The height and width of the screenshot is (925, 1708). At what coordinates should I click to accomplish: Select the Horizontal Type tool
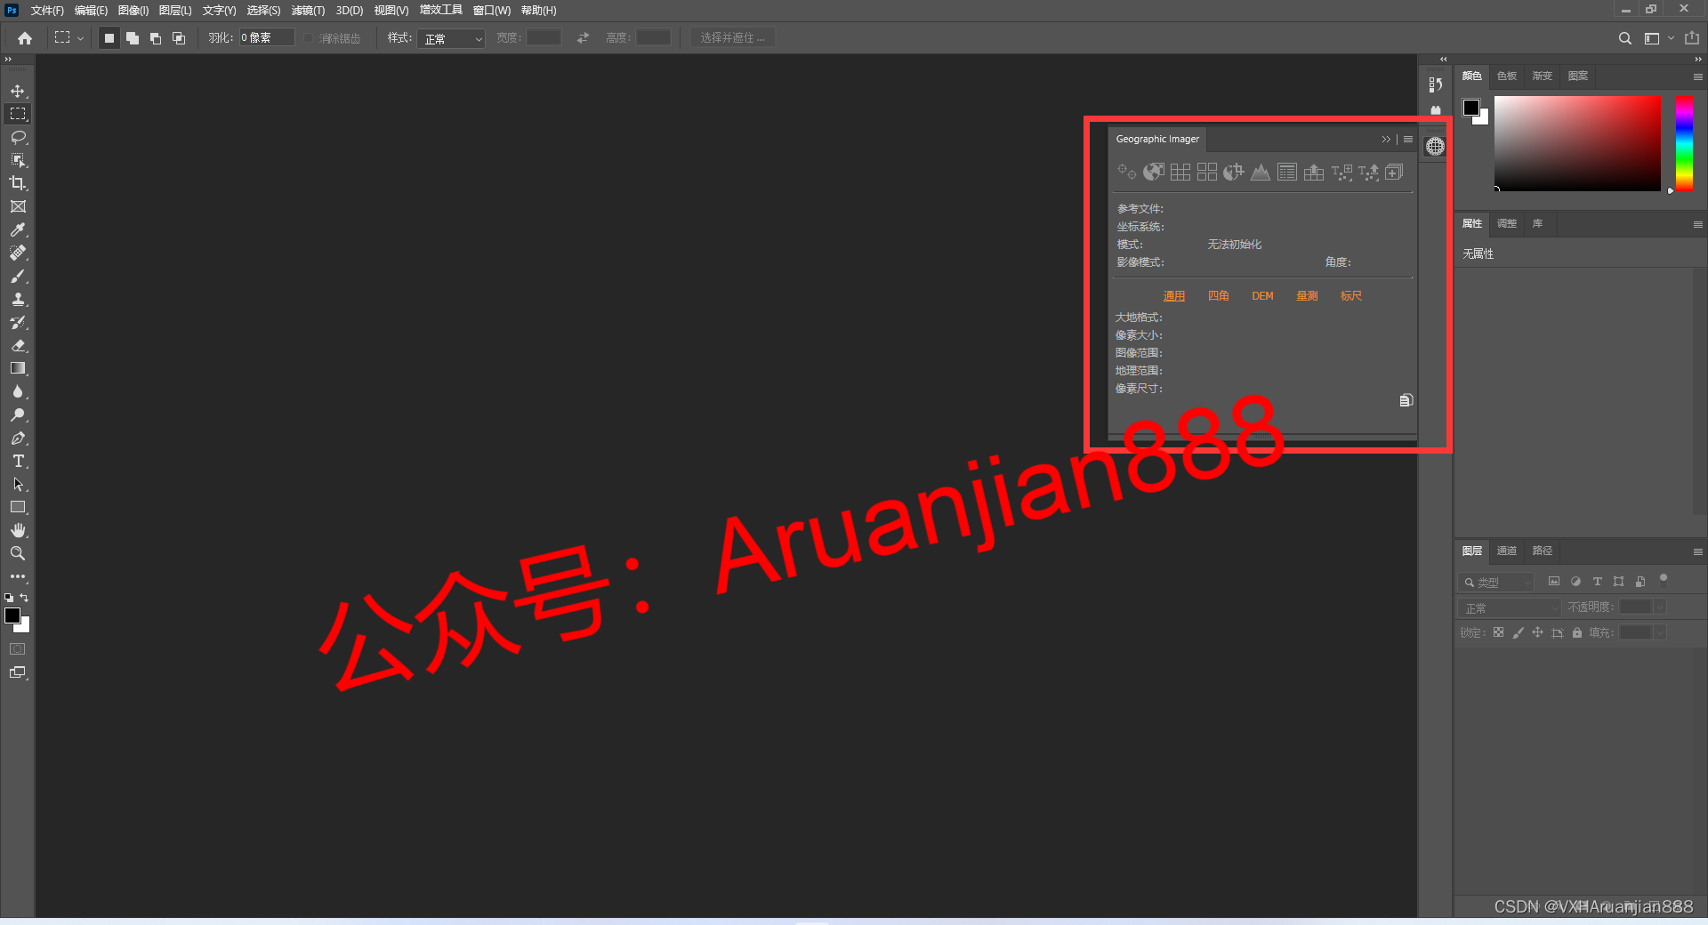coord(18,461)
